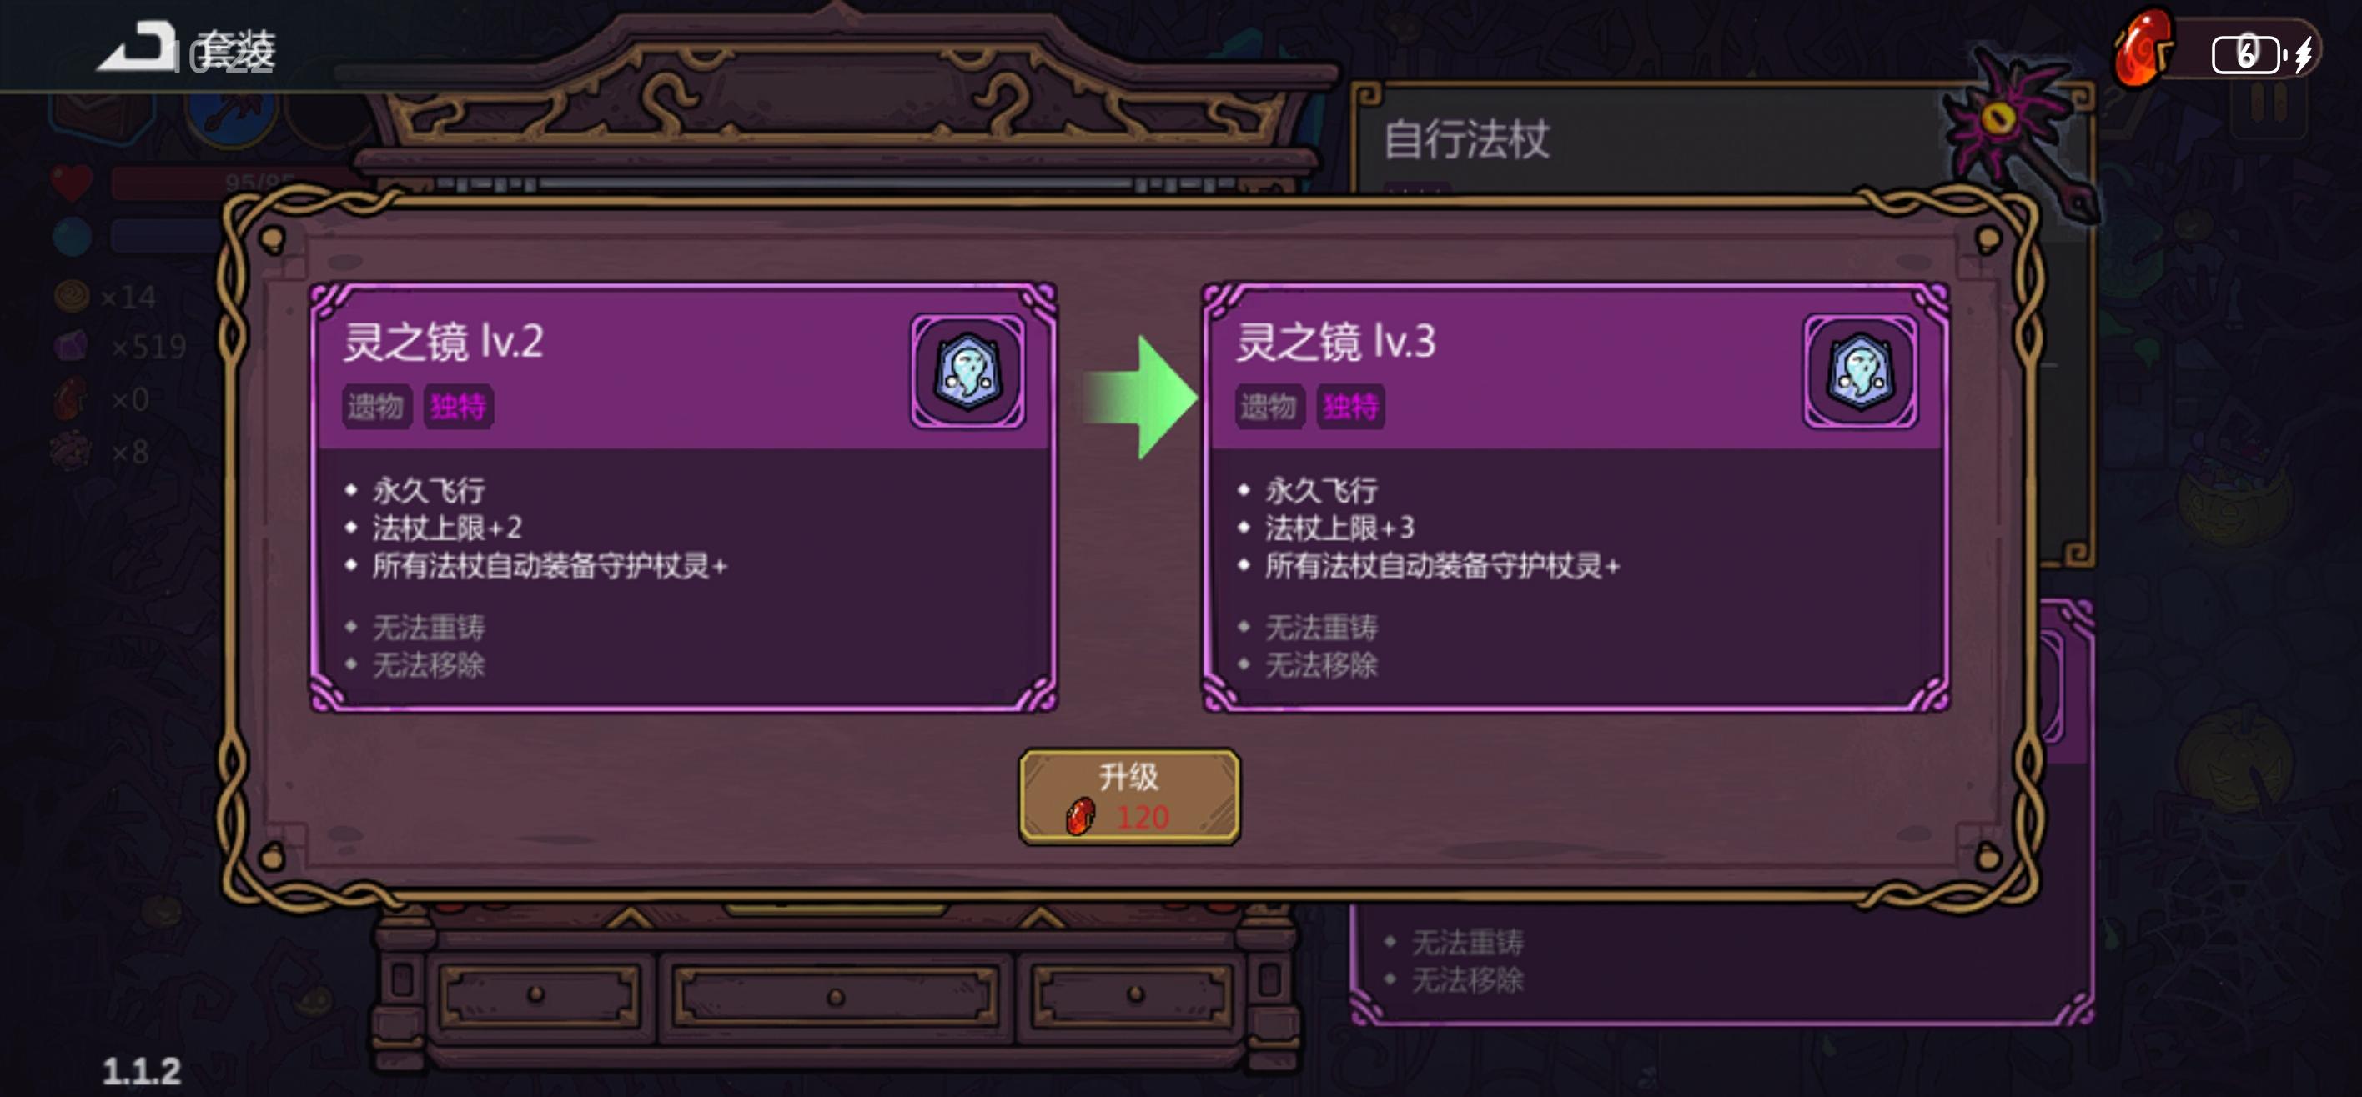The image size is (2362, 1097).
Task: Tap the back arrow icon next to 套装
Action: point(138,46)
